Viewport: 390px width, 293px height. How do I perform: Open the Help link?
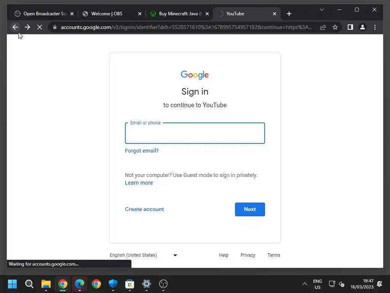coord(223,255)
